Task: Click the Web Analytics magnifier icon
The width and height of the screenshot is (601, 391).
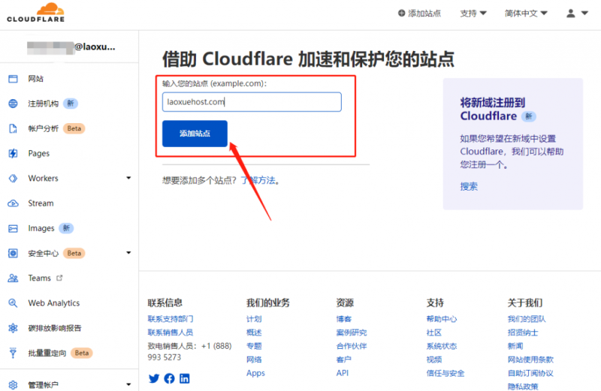Action: [13, 303]
